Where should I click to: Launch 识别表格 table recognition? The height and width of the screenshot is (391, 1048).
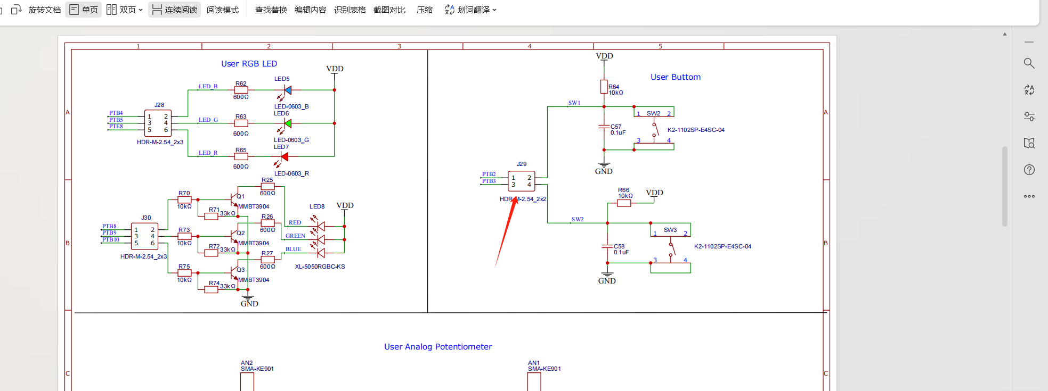tap(350, 10)
